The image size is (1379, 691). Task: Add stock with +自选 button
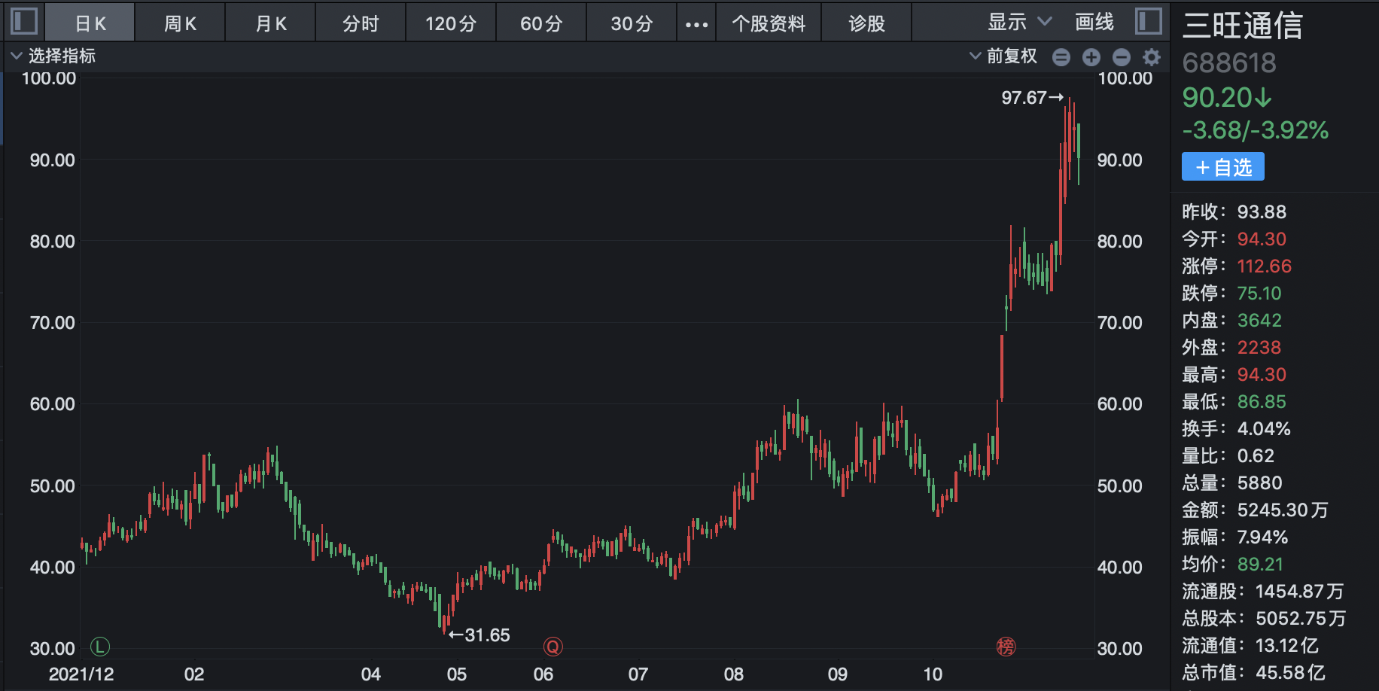coord(1222,167)
